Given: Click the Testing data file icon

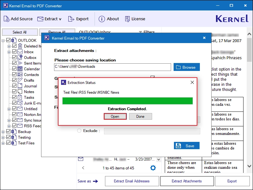Looking at the screenshot, I should (x=14, y=137).
